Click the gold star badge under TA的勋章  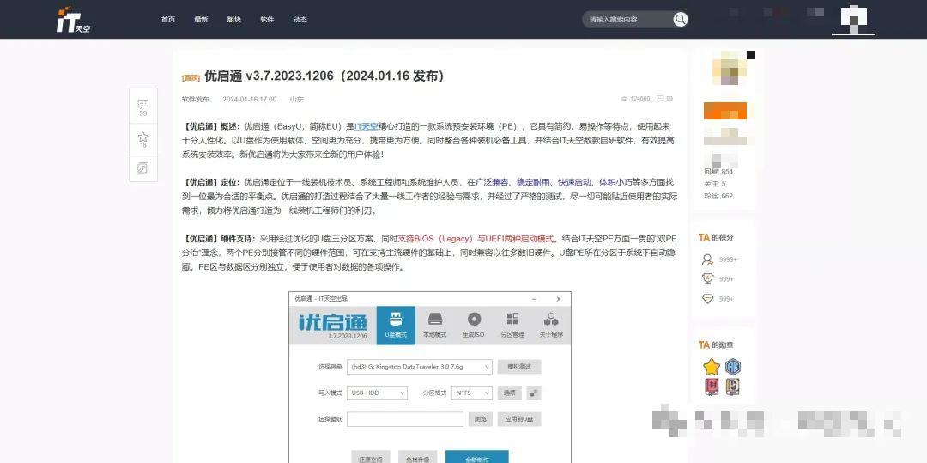point(712,367)
